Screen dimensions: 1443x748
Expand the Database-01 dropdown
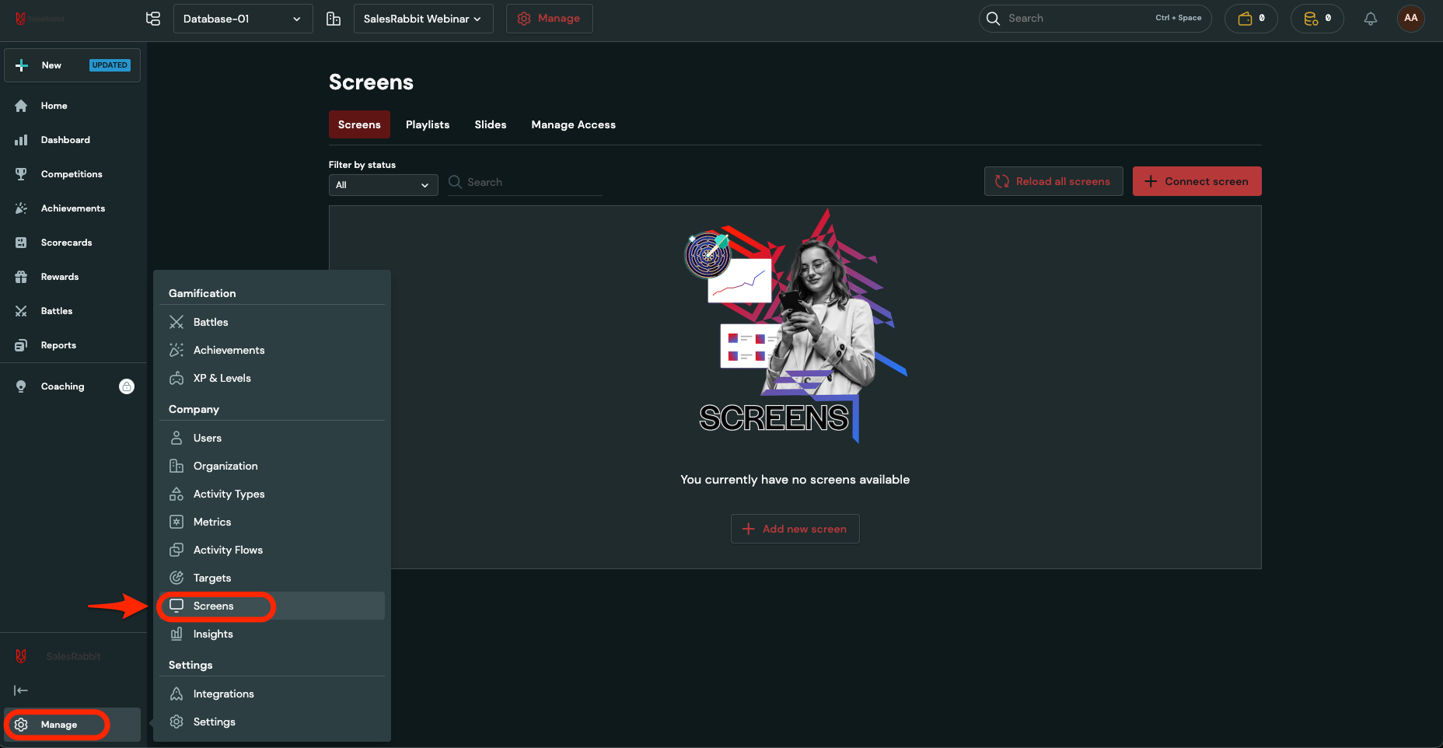click(243, 19)
